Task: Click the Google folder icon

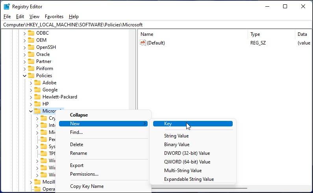Action: (x=37, y=90)
